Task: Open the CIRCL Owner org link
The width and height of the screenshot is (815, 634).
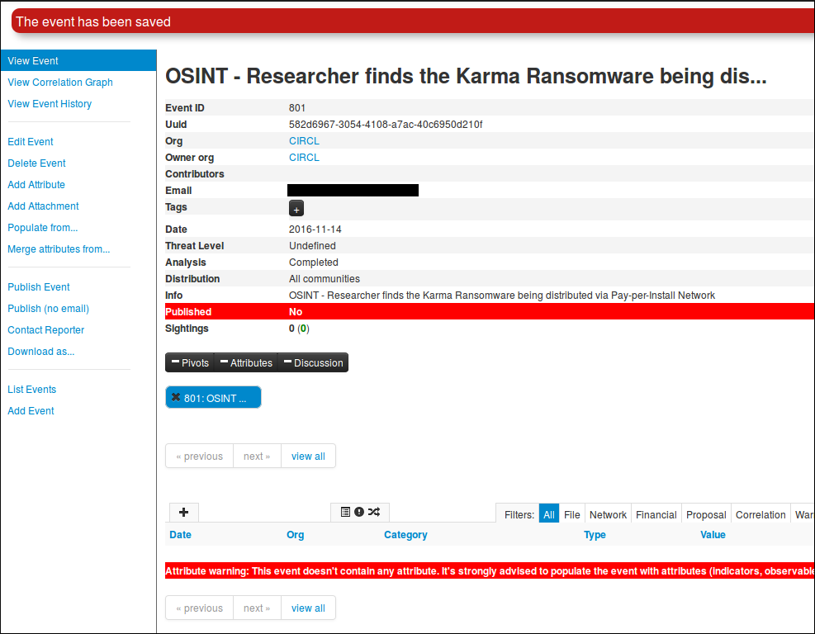Action: point(304,158)
